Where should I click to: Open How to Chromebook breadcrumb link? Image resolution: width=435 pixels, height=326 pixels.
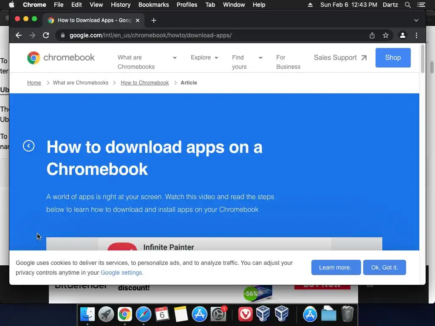click(x=144, y=83)
